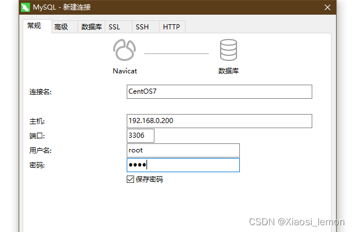This screenshot has height=232, width=353.
Task: Switch to the 常规 tab
Action: pos(37,27)
